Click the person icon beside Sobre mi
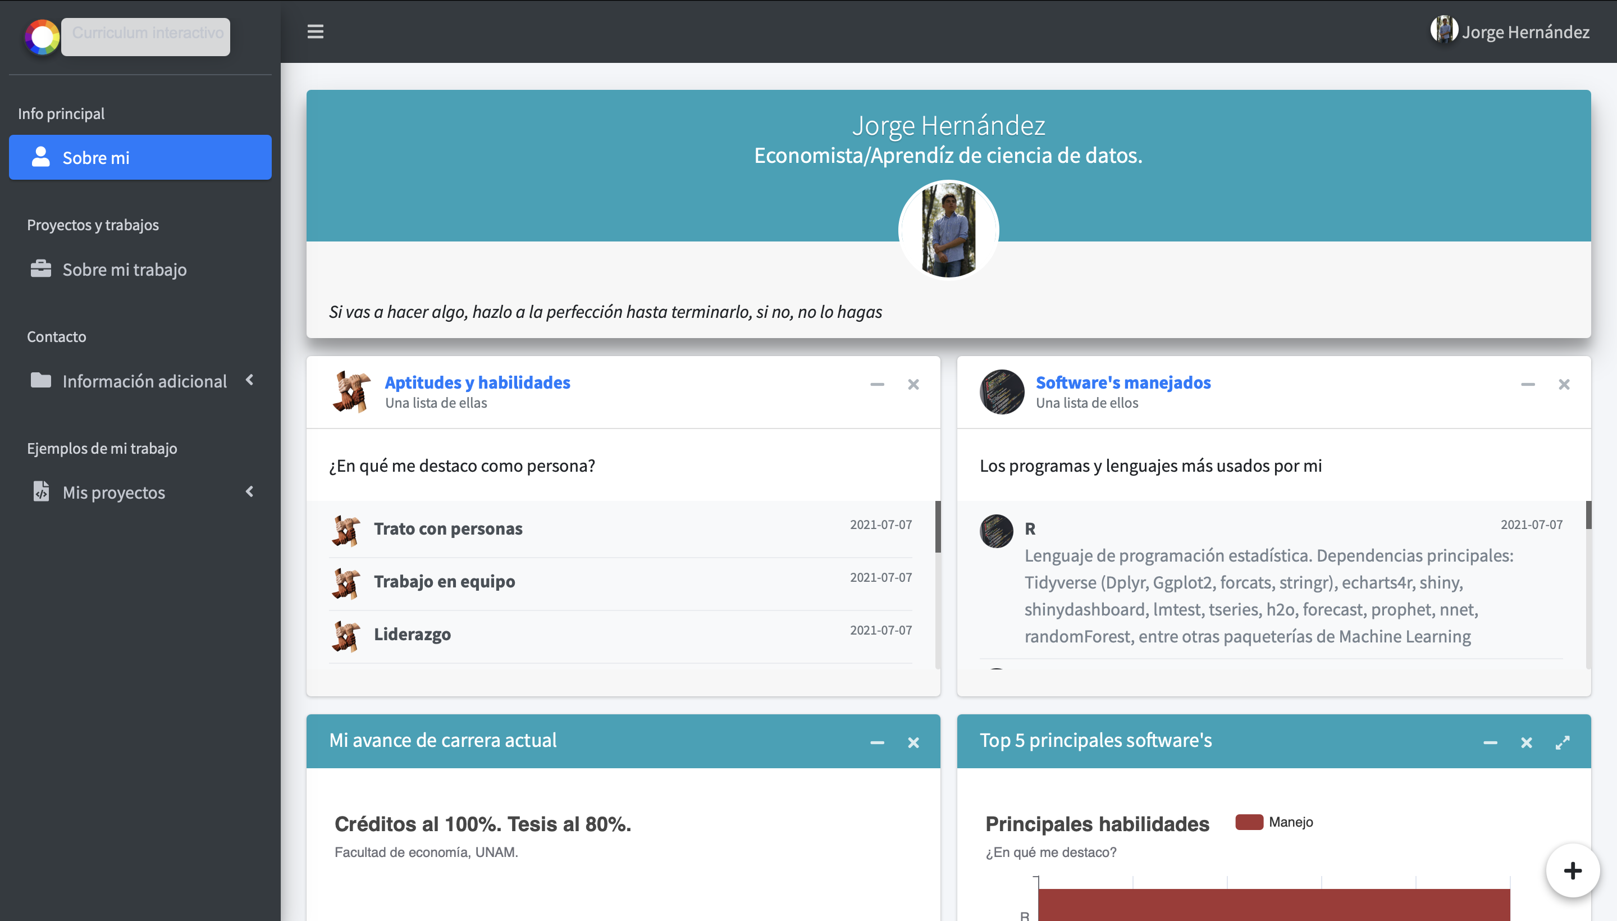 tap(40, 157)
